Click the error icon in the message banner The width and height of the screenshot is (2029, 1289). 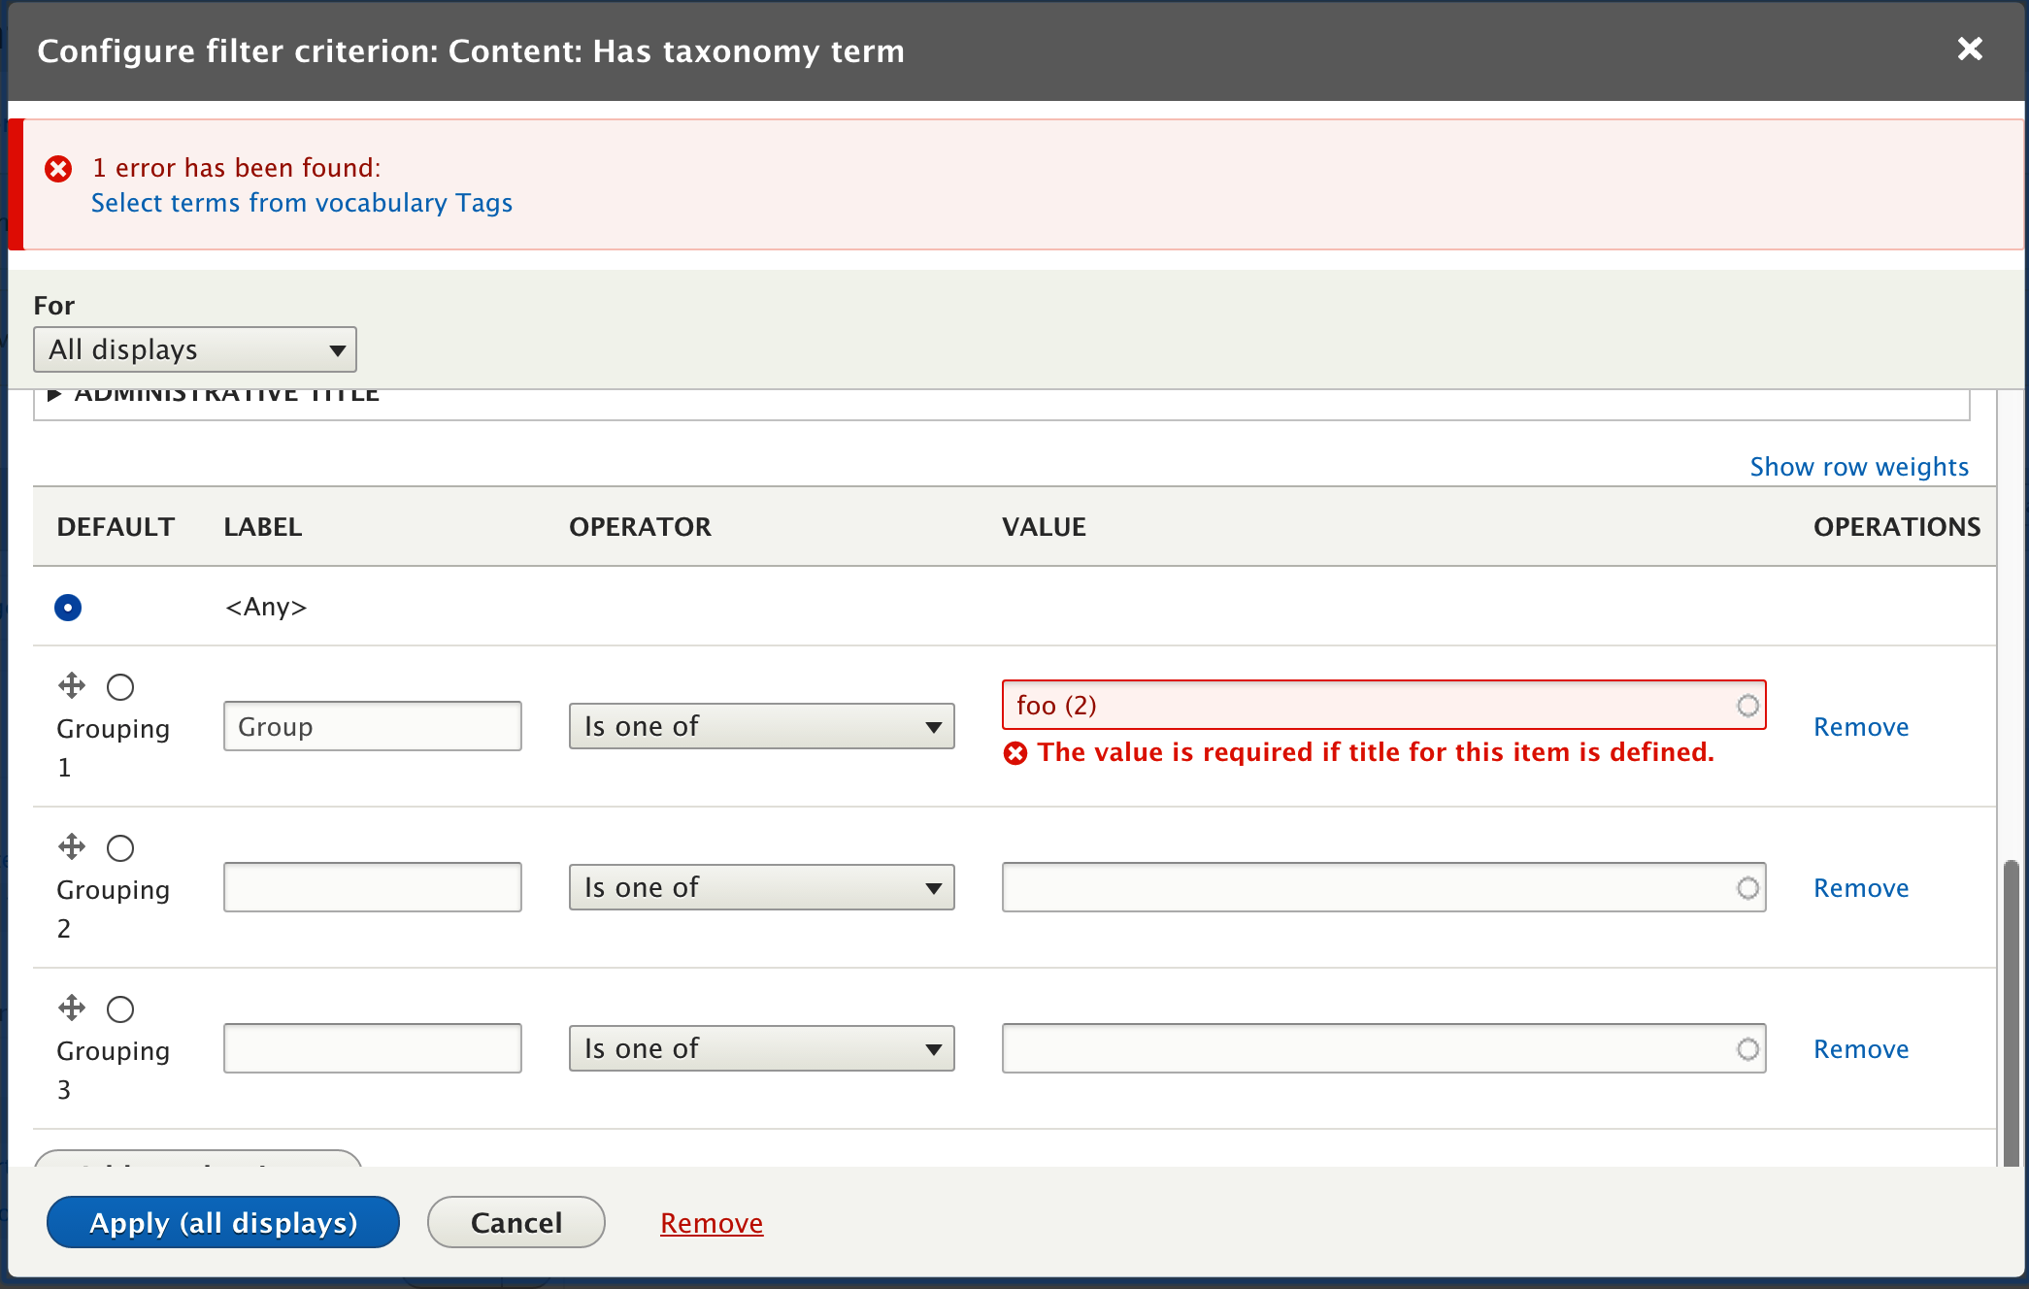58,168
